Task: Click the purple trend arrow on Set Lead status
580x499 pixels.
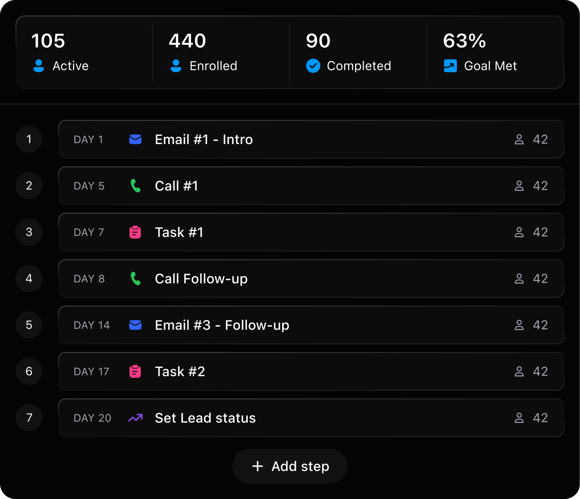Action: (x=135, y=418)
